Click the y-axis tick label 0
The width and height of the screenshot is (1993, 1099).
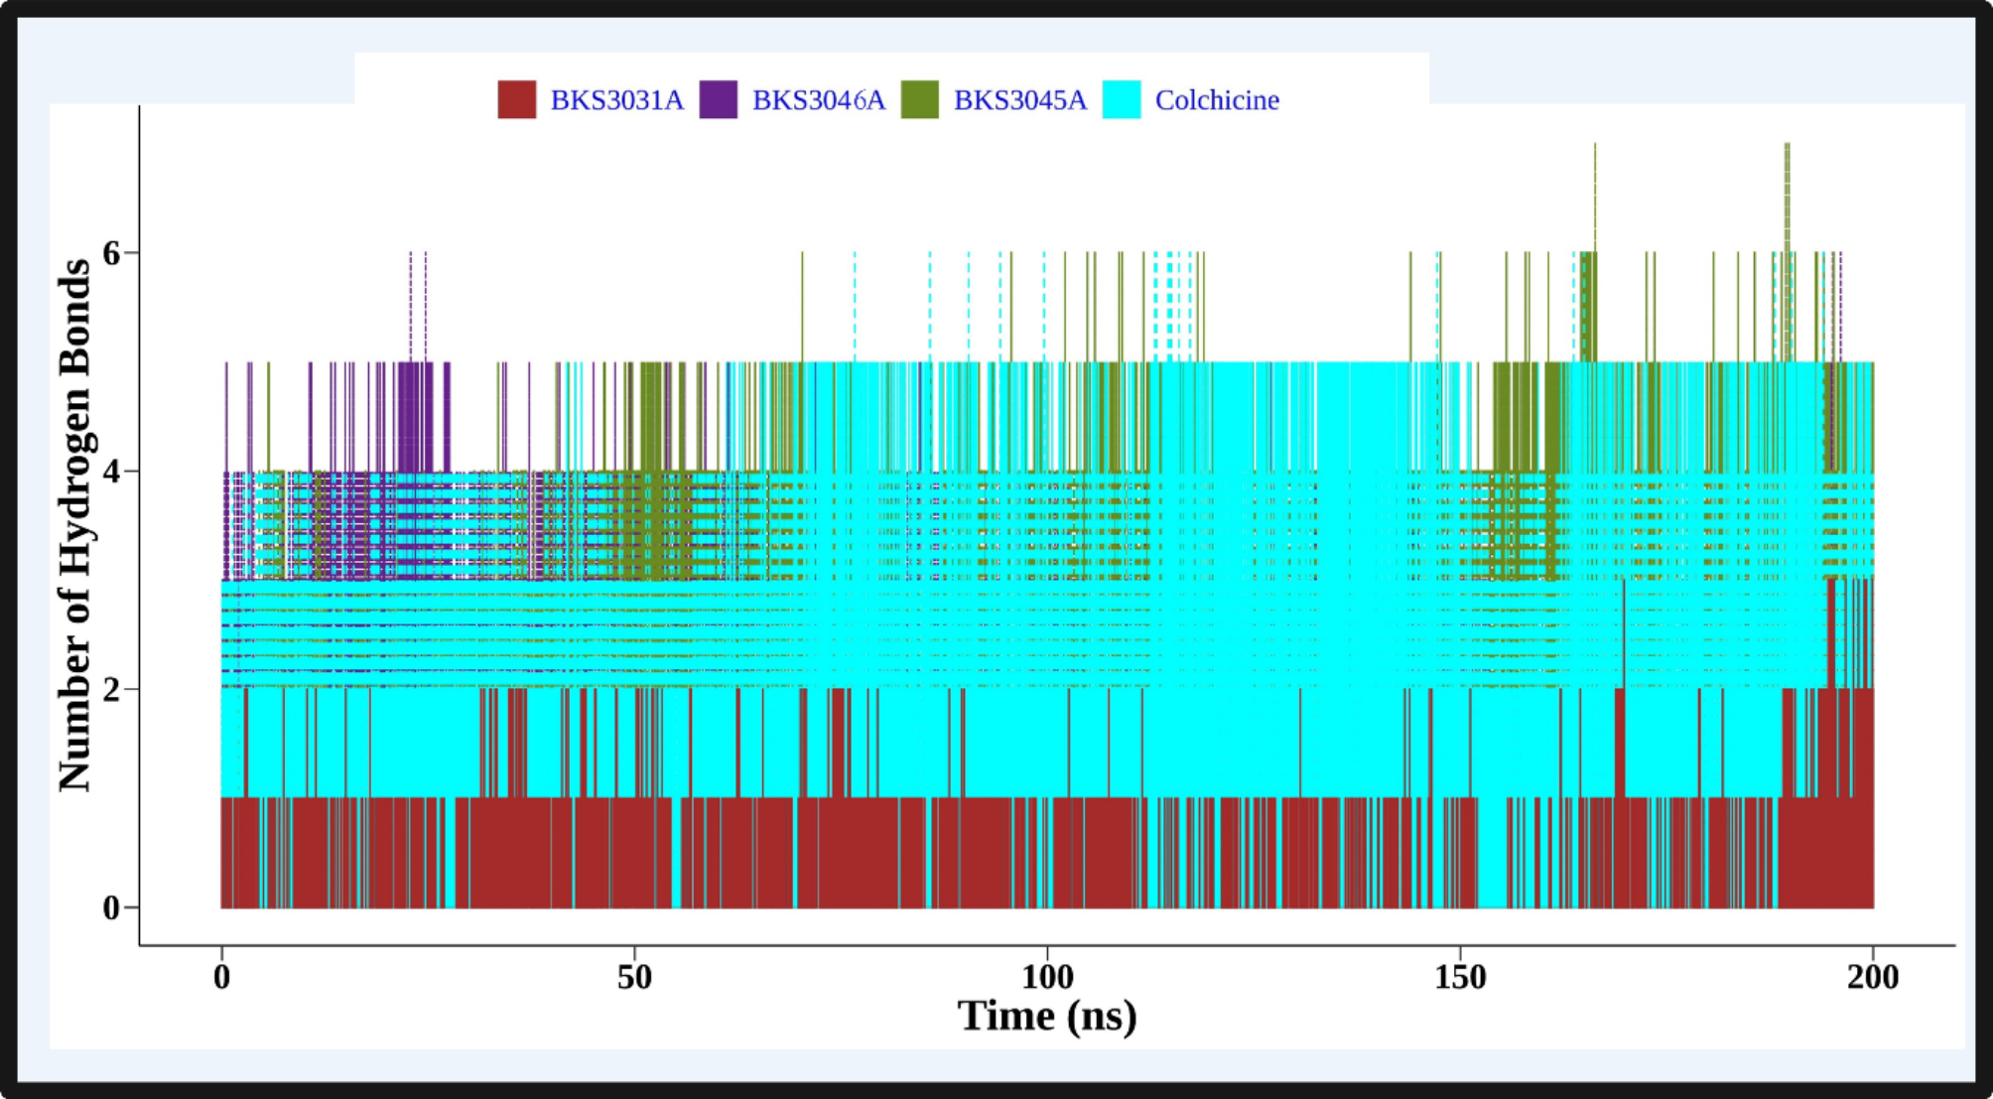click(x=110, y=907)
